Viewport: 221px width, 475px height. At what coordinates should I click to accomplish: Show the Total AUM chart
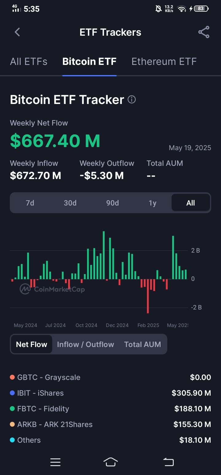142,344
